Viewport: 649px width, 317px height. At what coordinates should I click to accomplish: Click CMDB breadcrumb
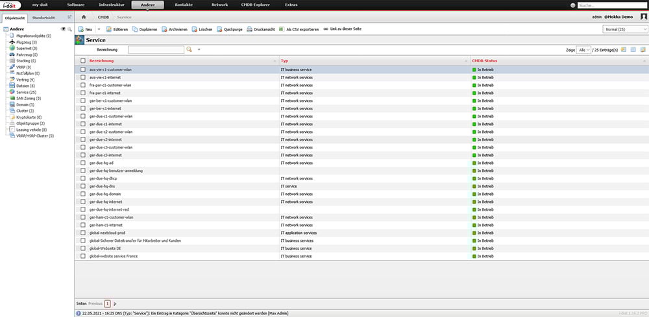pos(103,18)
